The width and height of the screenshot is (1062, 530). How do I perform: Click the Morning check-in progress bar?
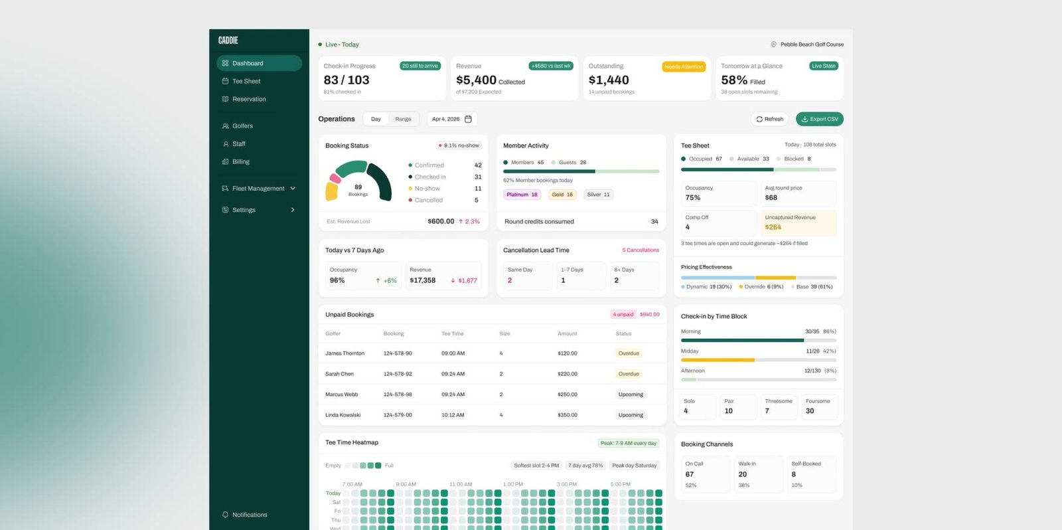(x=759, y=340)
